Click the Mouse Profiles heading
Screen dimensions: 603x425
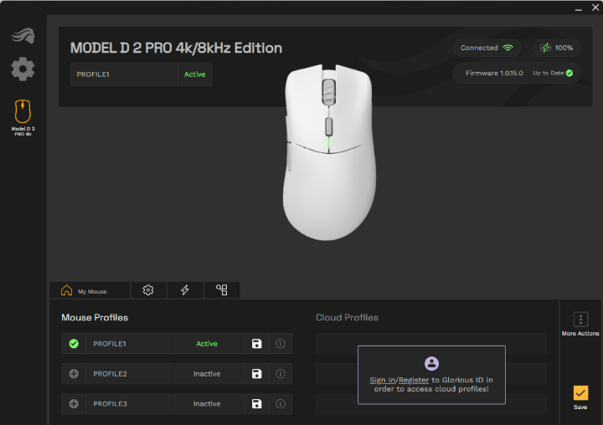(95, 317)
